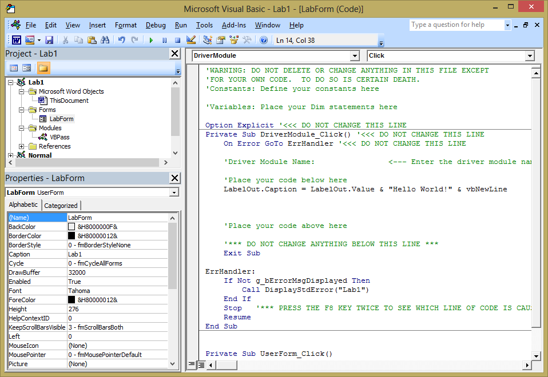
Task: Stop execution with the Reset square icon
Action: click(177, 40)
